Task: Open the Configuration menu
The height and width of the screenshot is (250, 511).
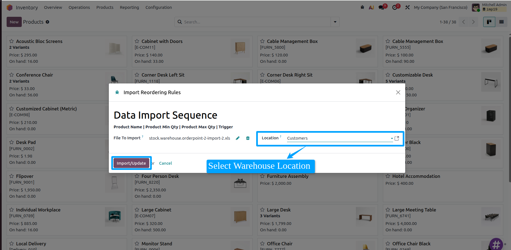Action: (159, 7)
